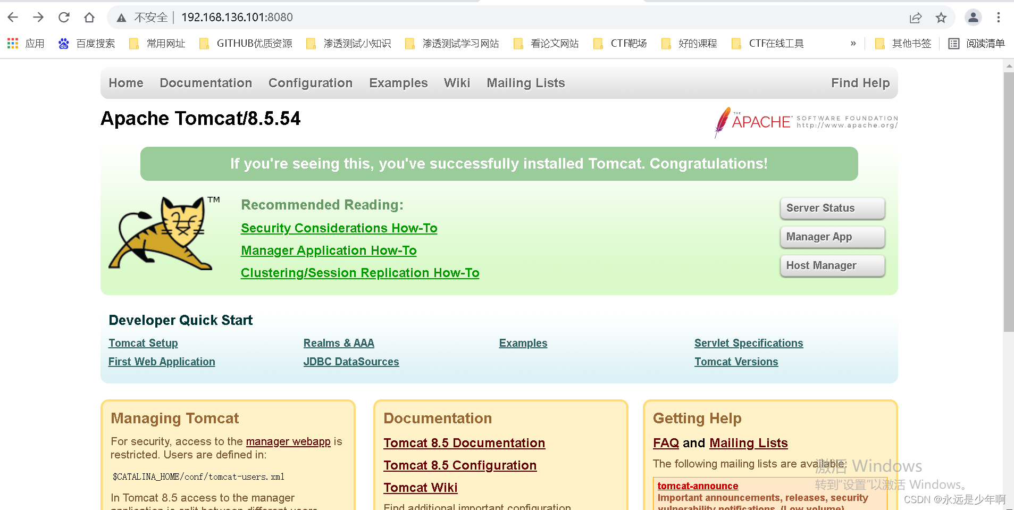
Task: Open the CTF在线工具 bookmark folder
Action: [768, 44]
